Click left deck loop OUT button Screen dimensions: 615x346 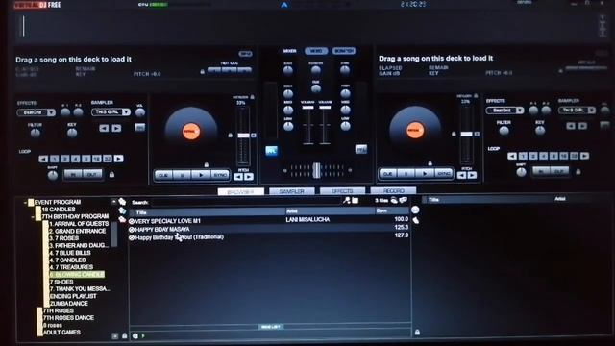92,174
